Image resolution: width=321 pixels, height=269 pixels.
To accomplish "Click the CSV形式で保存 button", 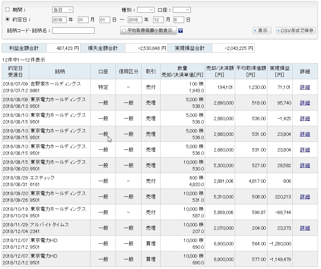I will coord(296,31).
